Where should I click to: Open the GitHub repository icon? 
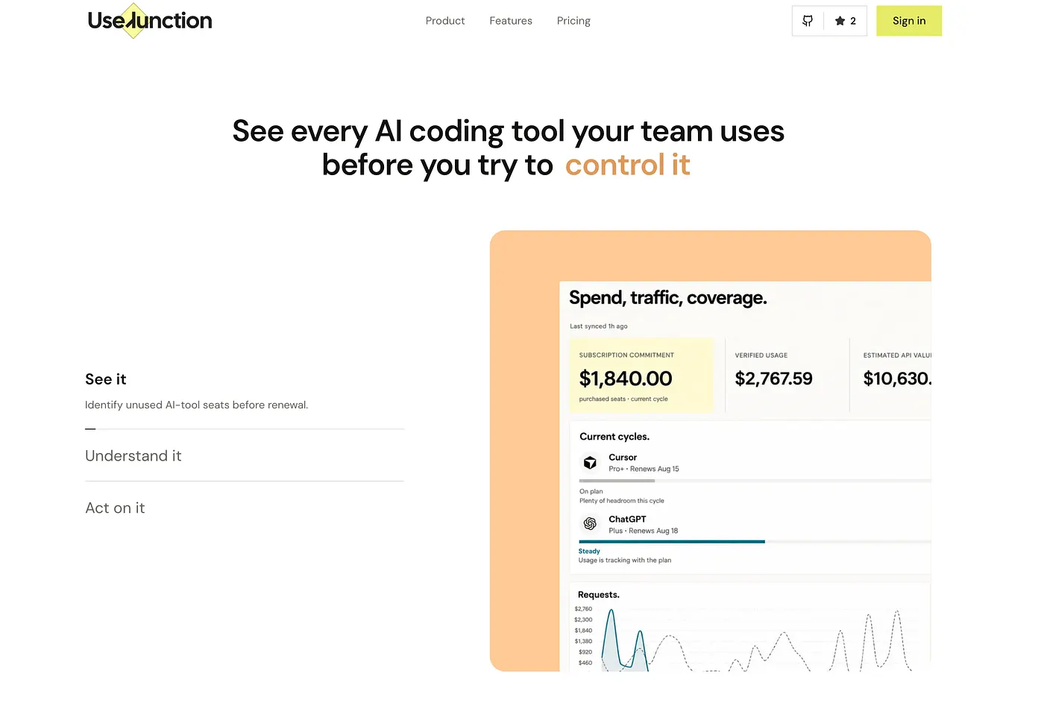pyautogui.click(x=808, y=21)
